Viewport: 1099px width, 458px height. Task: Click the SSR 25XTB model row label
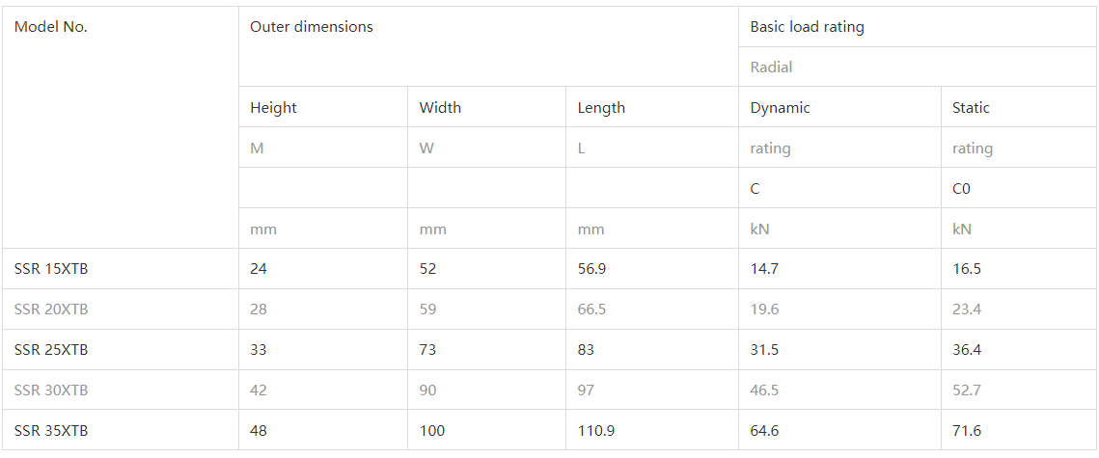pyautogui.click(x=51, y=350)
